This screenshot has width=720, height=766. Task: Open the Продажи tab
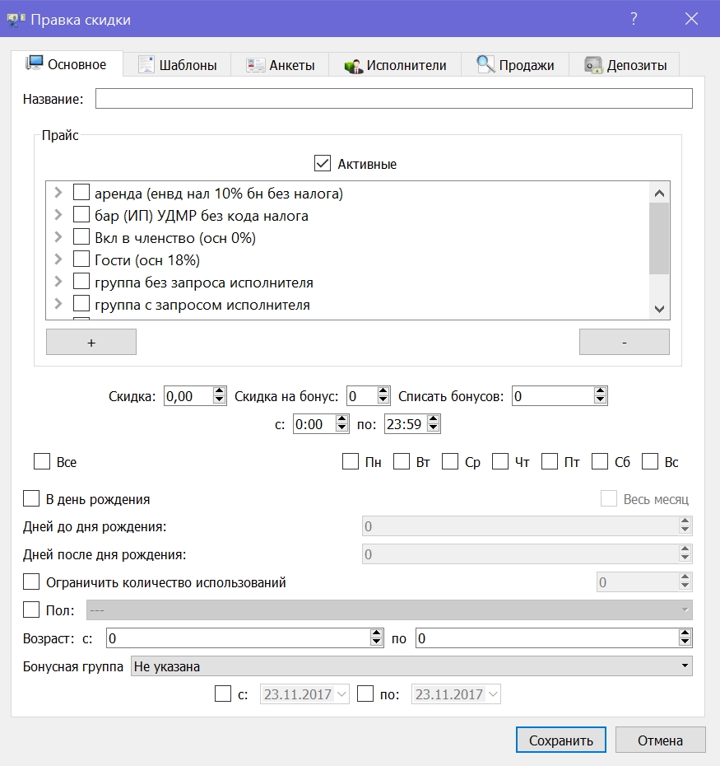tap(515, 65)
